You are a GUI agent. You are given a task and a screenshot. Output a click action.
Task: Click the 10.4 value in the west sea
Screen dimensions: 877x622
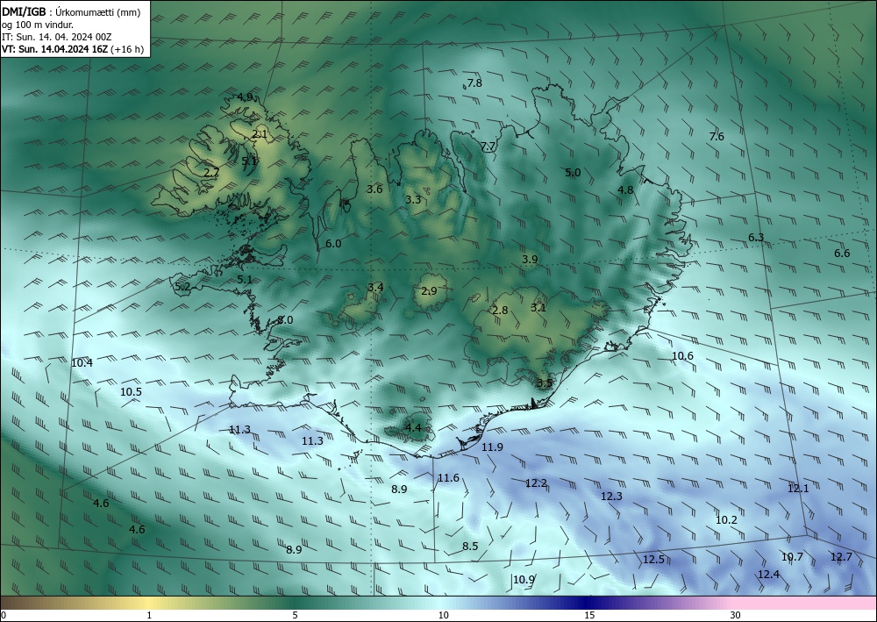[82, 362]
